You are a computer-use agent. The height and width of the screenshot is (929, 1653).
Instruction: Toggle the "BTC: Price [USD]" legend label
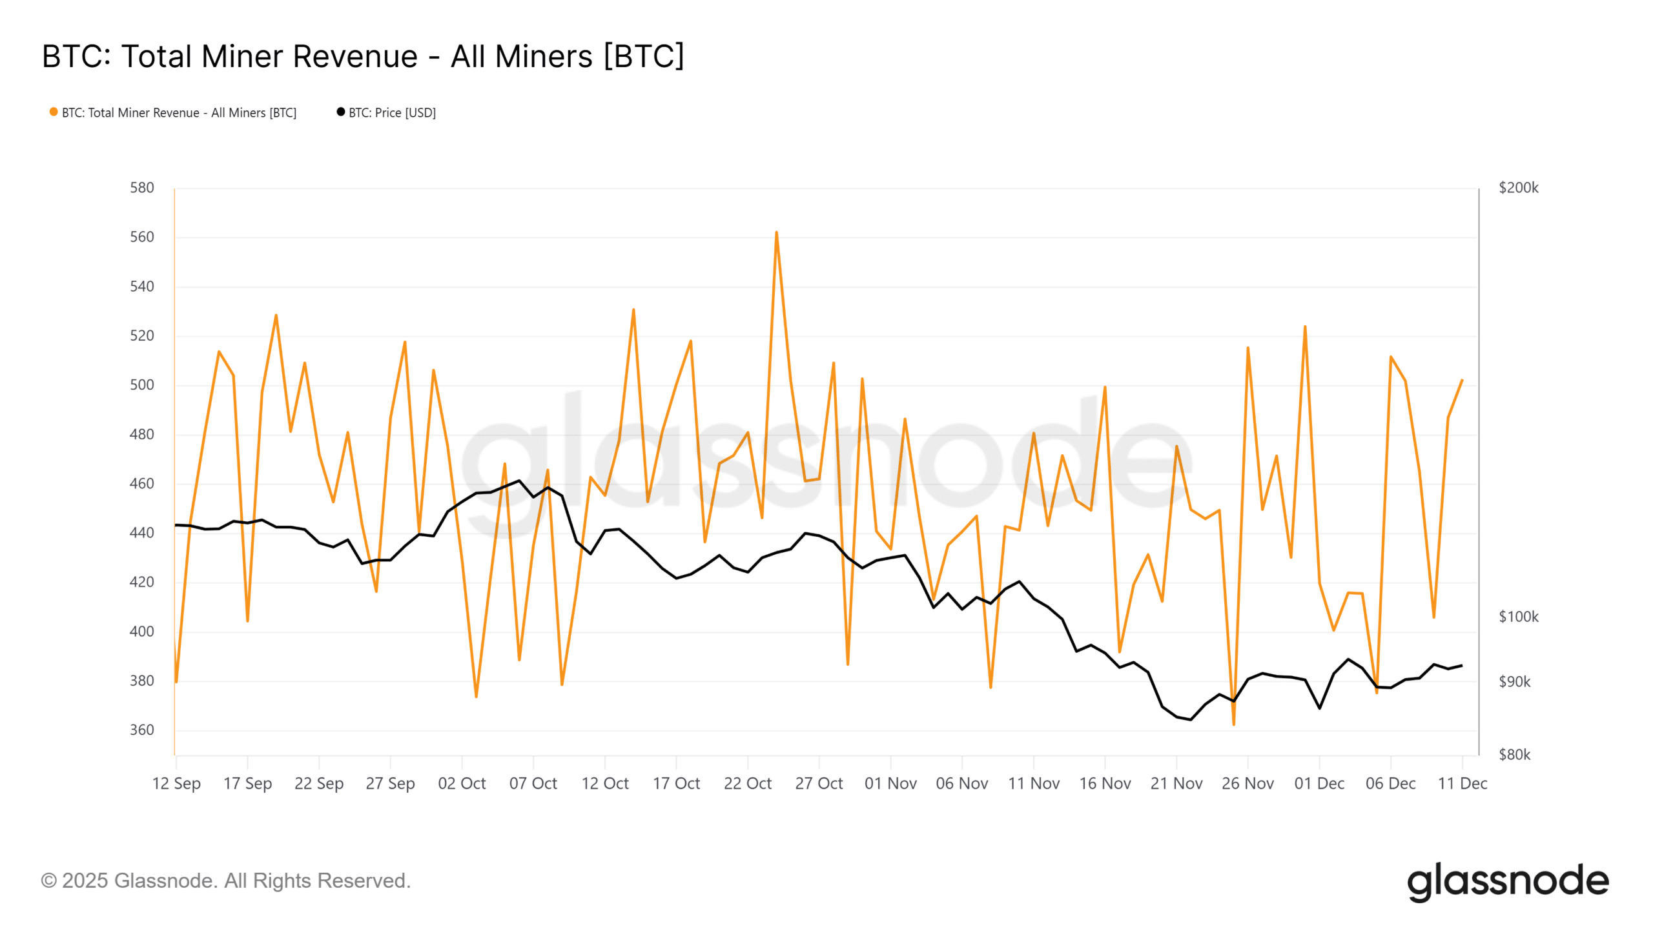pyautogui.click(x=392, y=113)
